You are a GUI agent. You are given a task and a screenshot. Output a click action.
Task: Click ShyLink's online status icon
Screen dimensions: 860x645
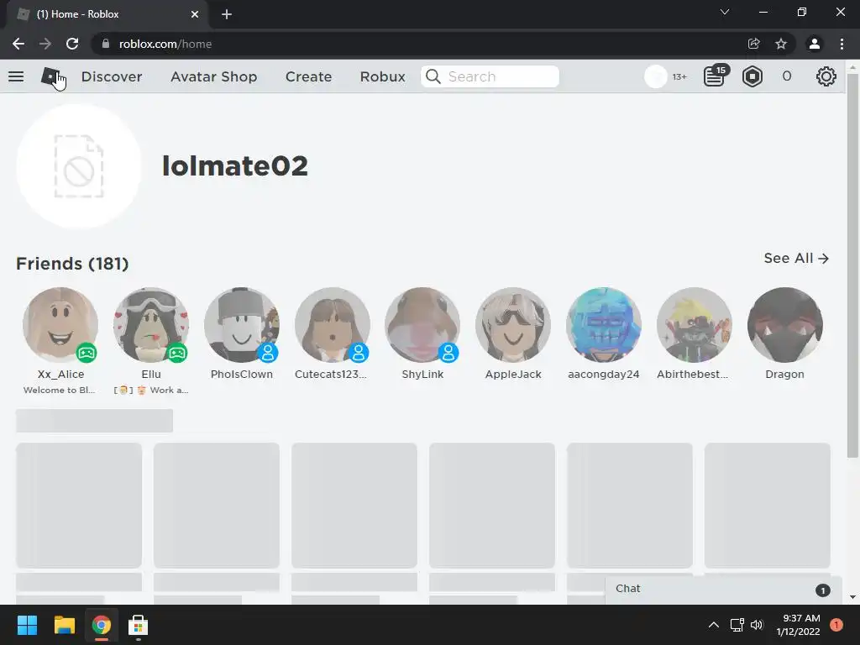click(x=448, y=353)
